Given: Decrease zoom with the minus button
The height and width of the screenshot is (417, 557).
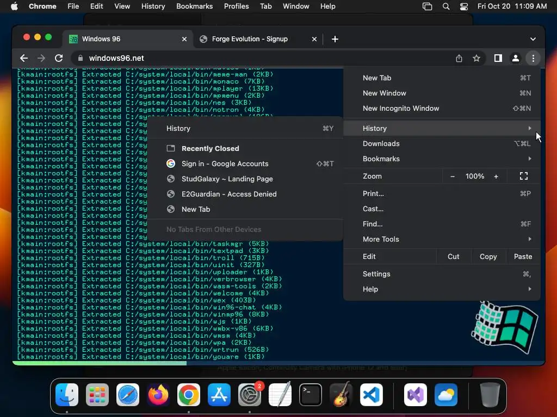Looking at the screenshot, I should pos(452,176).
